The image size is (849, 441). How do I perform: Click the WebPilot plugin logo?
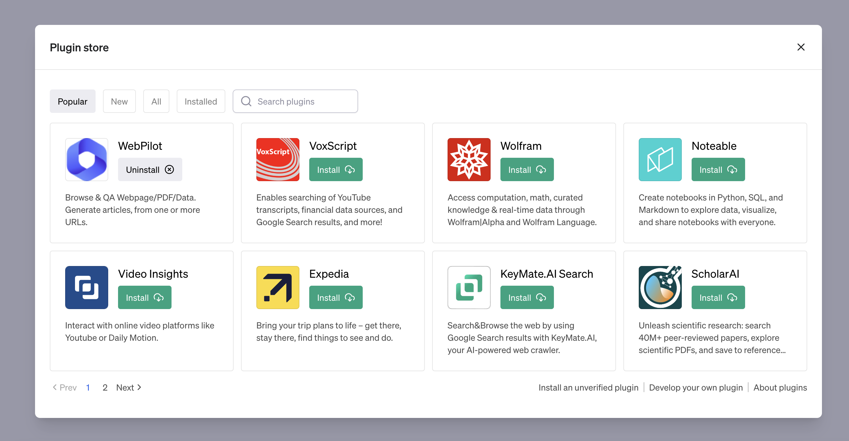click(86, 159)
